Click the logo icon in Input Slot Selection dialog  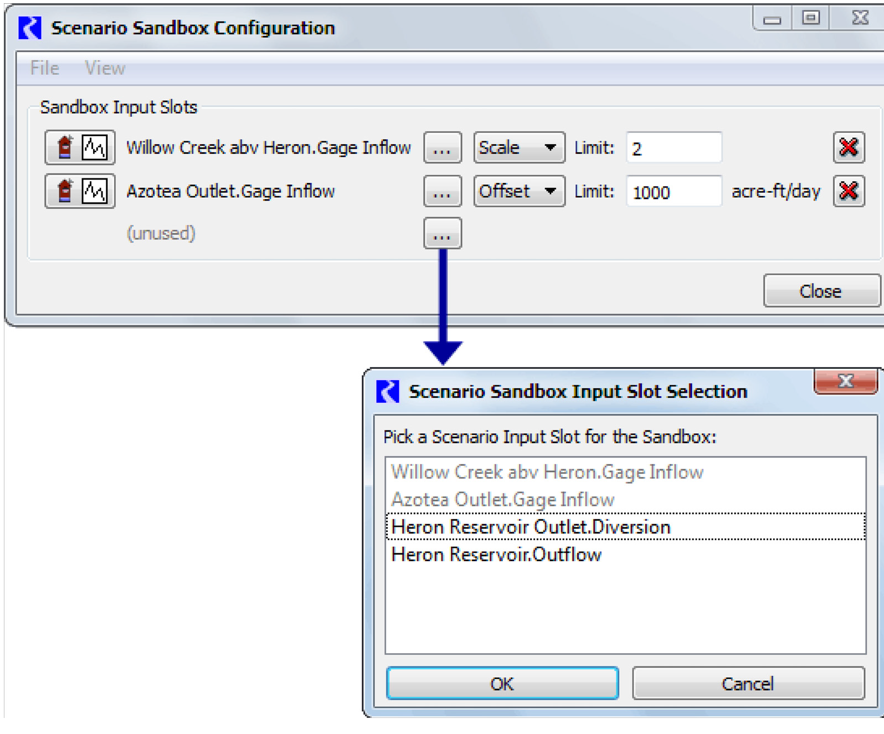(x=387, y=392)
